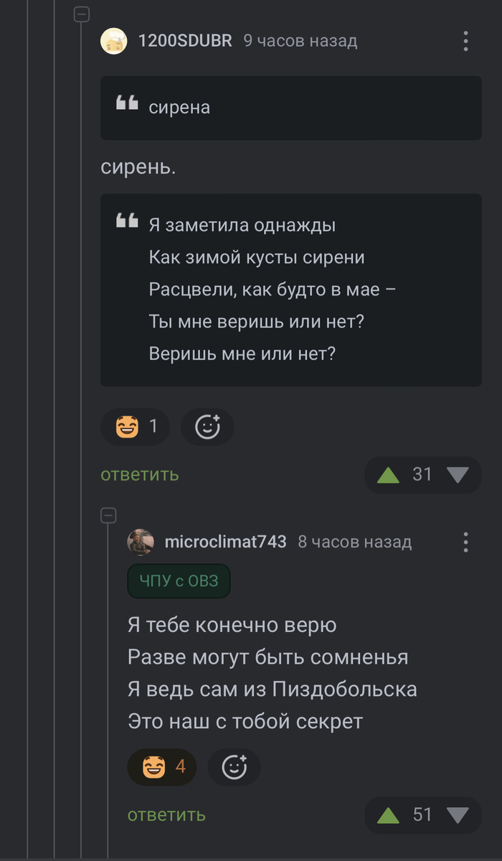Screen dimensions: 502x861
Task: Open microclimat743's profile avatar
Action: tap(141, 542)
